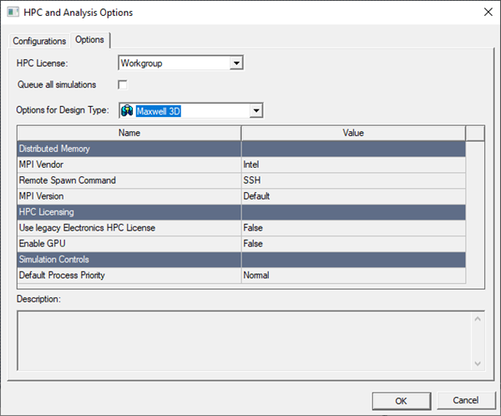Click the Cancel button
501x416 pixels.
[x=466, y=400]
